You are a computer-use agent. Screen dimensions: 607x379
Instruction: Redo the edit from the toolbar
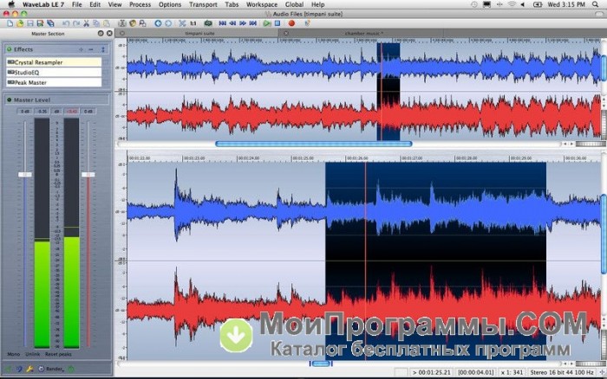click(x=76, y=23)
